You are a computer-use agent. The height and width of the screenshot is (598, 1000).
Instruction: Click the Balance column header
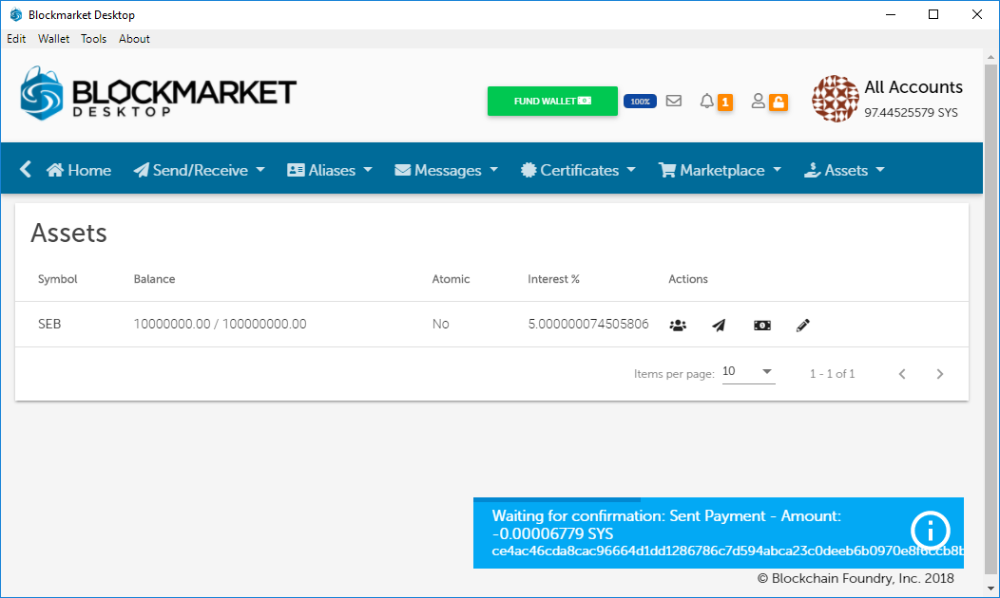coord(154,279)
